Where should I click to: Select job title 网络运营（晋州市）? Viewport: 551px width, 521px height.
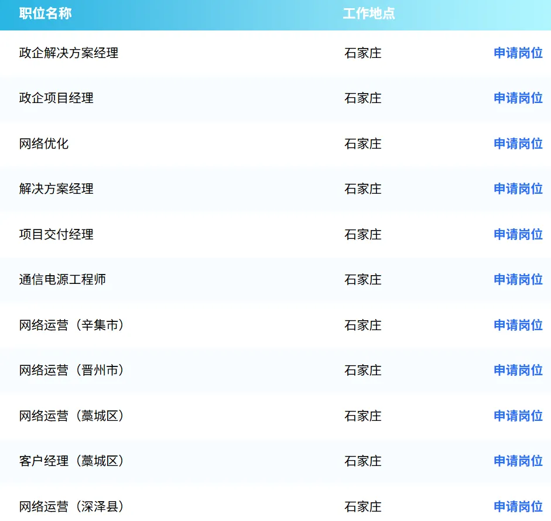71,371
